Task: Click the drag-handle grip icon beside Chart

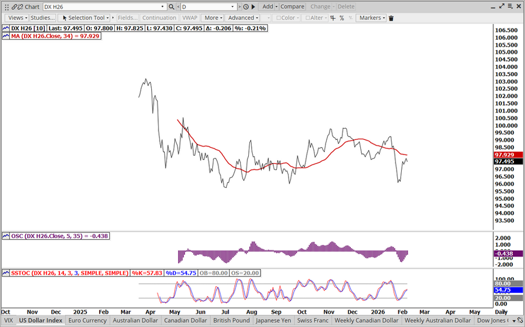Action: click(x=7, y=7)
